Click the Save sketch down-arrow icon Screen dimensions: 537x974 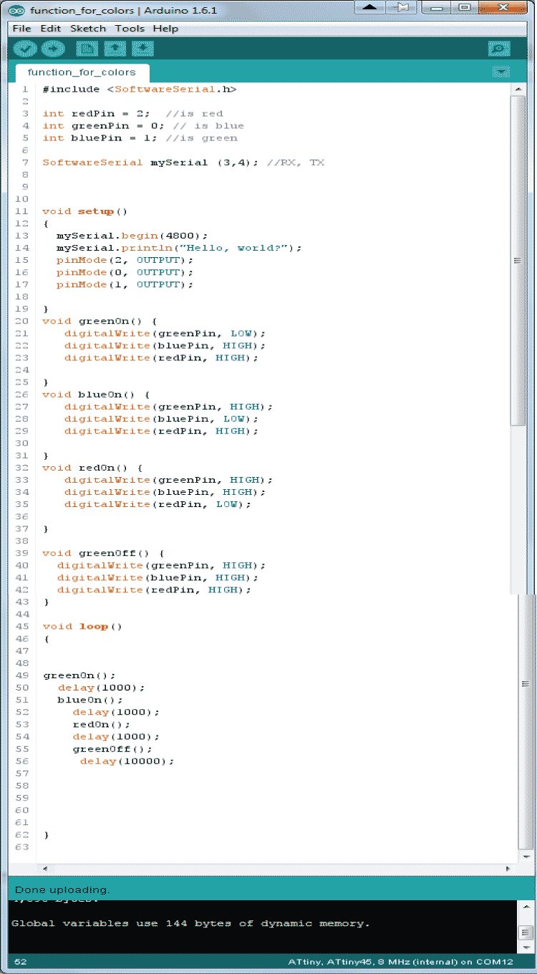tap(143, 49)
